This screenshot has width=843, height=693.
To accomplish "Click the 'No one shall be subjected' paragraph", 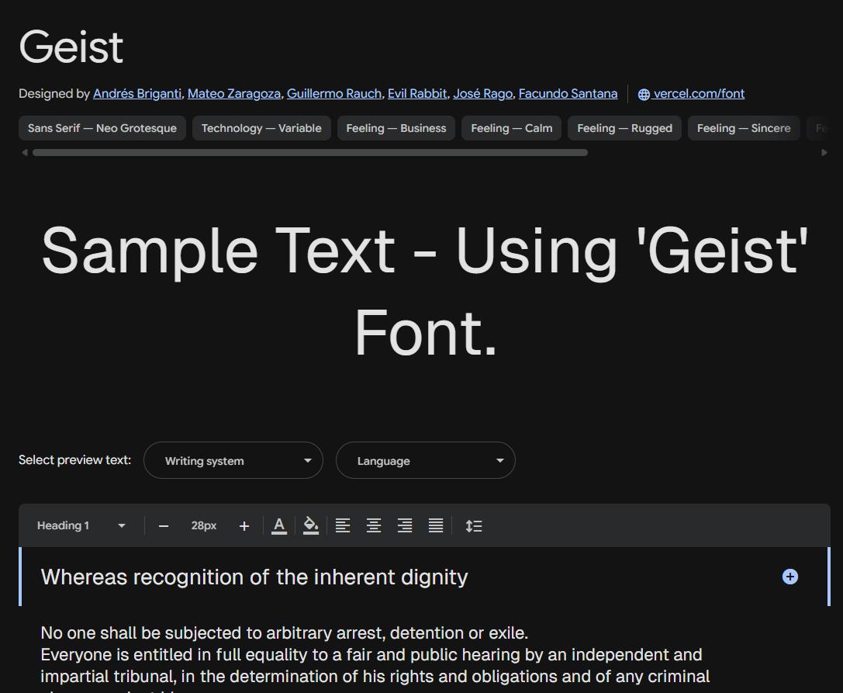I will click(x=285, y=632).
